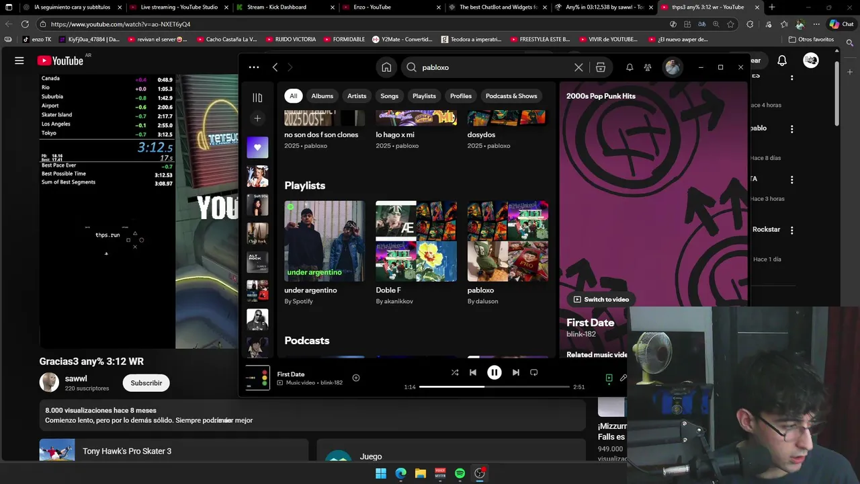The width and height of the screenshot is (860, 484).
Task: Skip to next track
Action: tap(515, 372)
